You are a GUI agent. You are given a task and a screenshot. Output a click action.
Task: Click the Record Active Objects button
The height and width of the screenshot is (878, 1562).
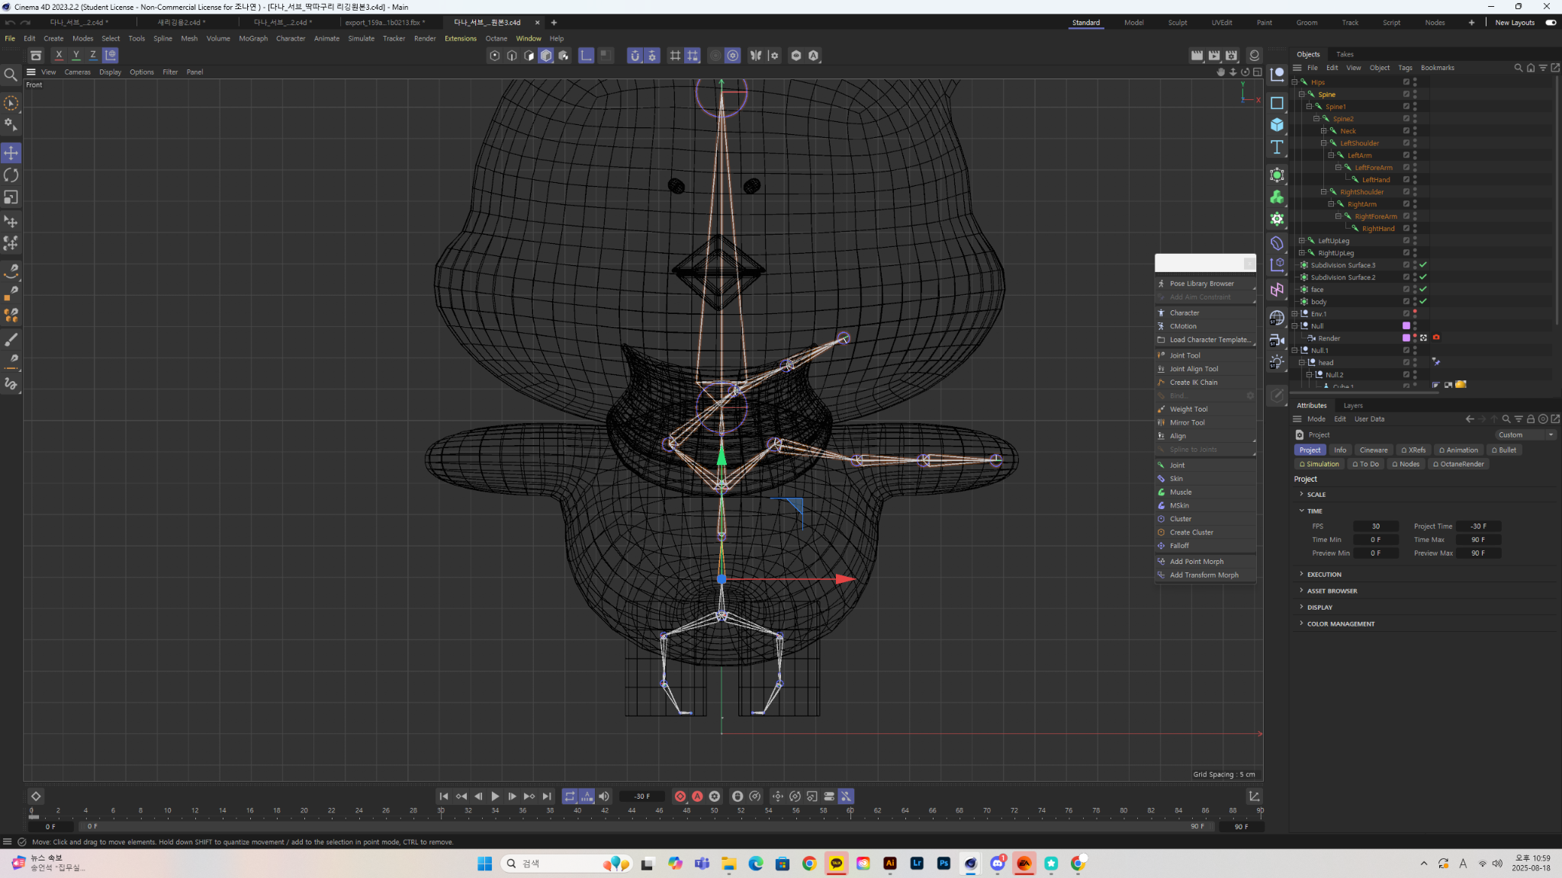[680, 796]
